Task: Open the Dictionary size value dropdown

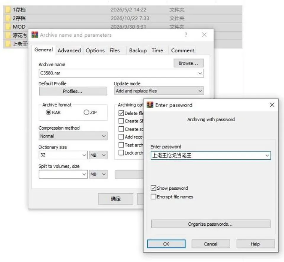Action: pyautogui.click(x=63, y=155)
